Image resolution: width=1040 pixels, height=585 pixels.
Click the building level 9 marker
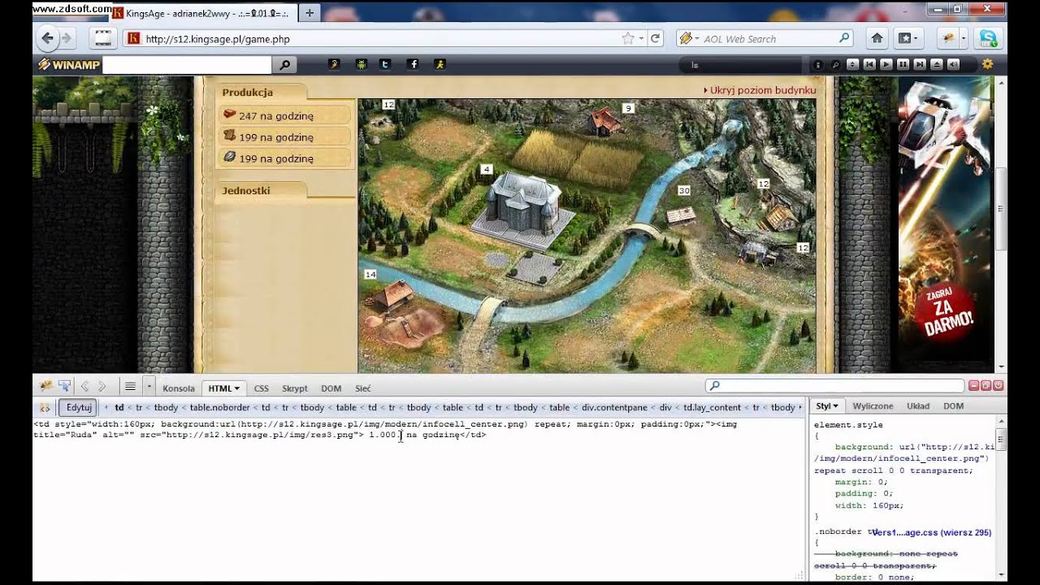coord(627,108)
